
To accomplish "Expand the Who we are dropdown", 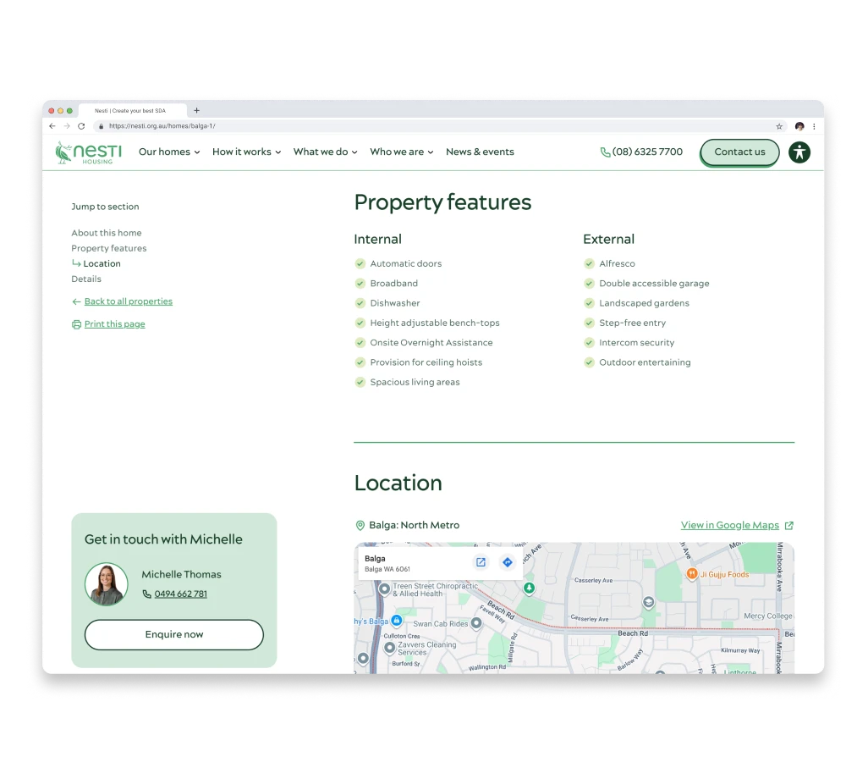I will (x=402, y=152).
